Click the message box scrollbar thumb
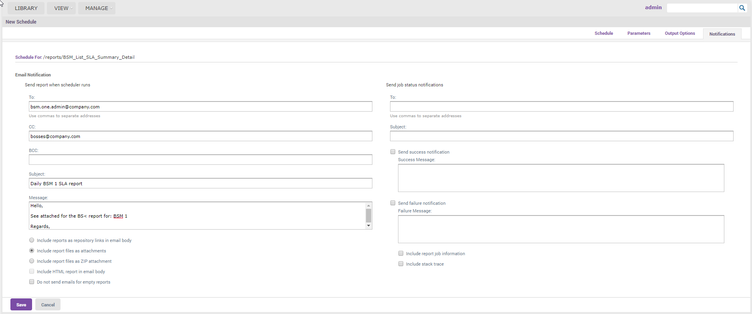The image size is (752, 314). point(368,216)
